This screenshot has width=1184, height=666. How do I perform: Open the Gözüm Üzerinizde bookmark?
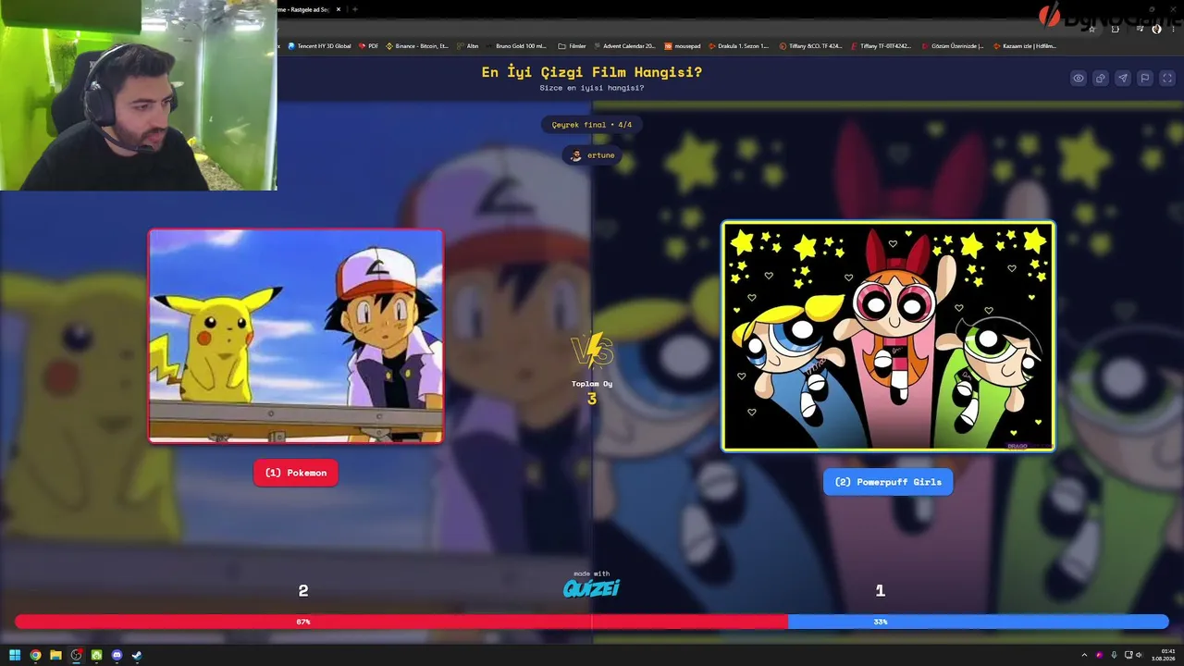coord(953,45)
